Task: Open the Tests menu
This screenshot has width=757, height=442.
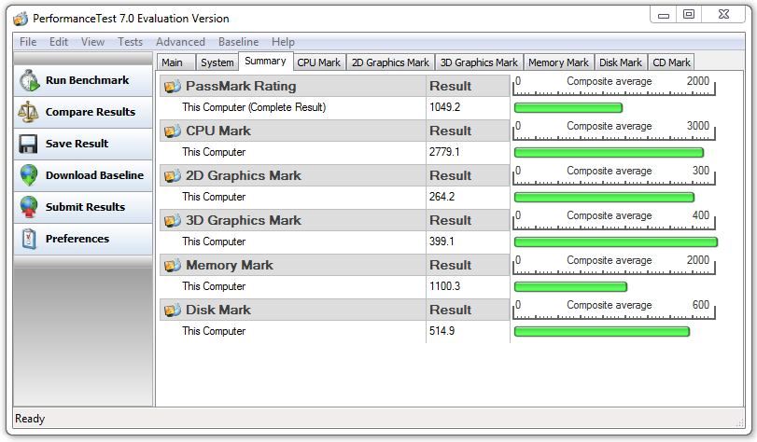Action: [x=131, y=42]
